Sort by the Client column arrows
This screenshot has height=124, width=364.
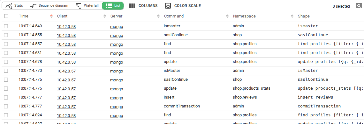pyautogui.click(x=105, y=16)
